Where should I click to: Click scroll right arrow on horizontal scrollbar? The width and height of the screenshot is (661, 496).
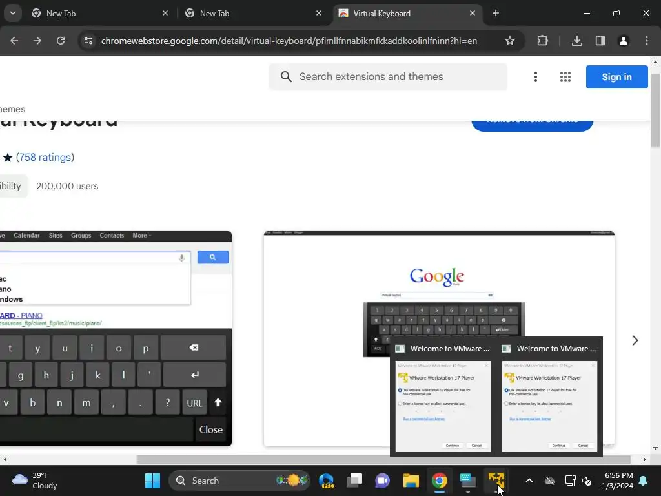(x=645, y=459)
